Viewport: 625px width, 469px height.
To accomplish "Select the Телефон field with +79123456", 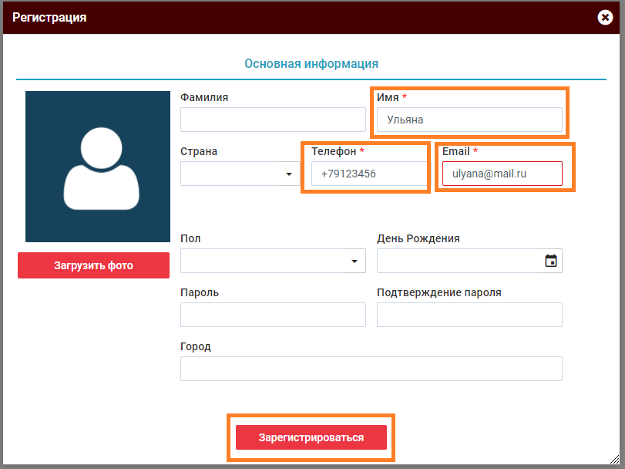I will 368,174.
